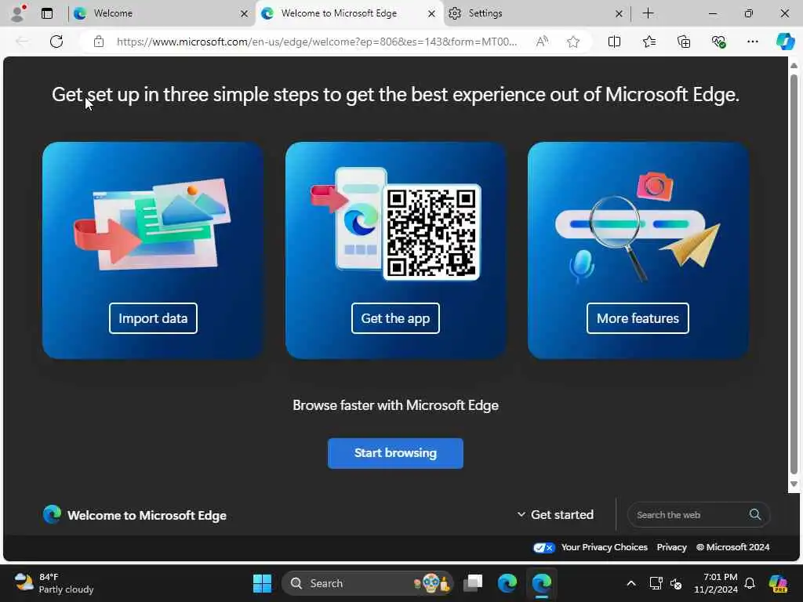This screenshot has height=602, width=803.
Task: Open Collections icon
Action: (684, 42)
